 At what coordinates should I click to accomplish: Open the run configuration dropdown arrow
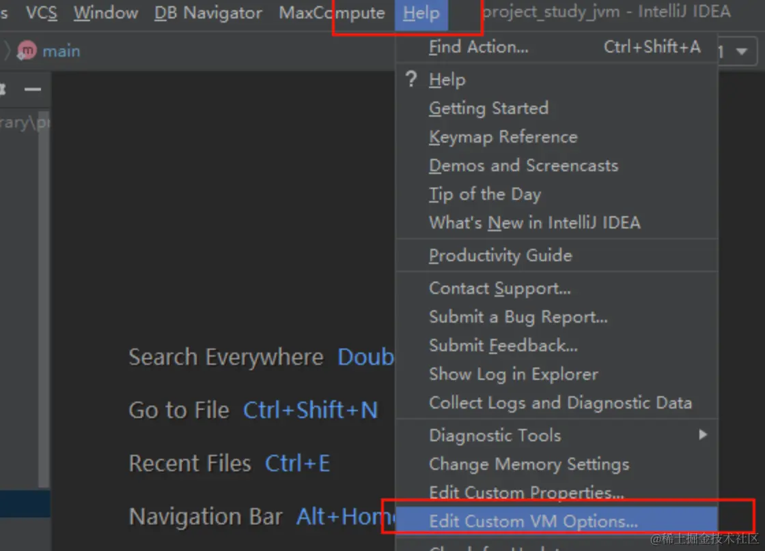pyautogui.click(x=742, y=51)
